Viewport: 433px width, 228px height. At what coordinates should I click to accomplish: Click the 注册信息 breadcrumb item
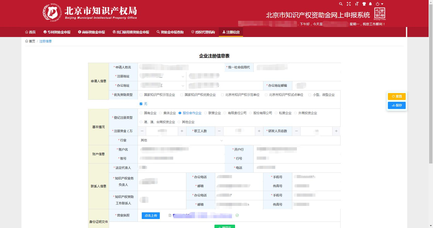(x=45, y=41)
